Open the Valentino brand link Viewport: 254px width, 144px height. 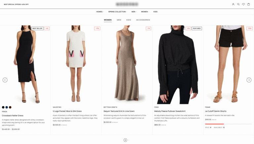(57, 107)
